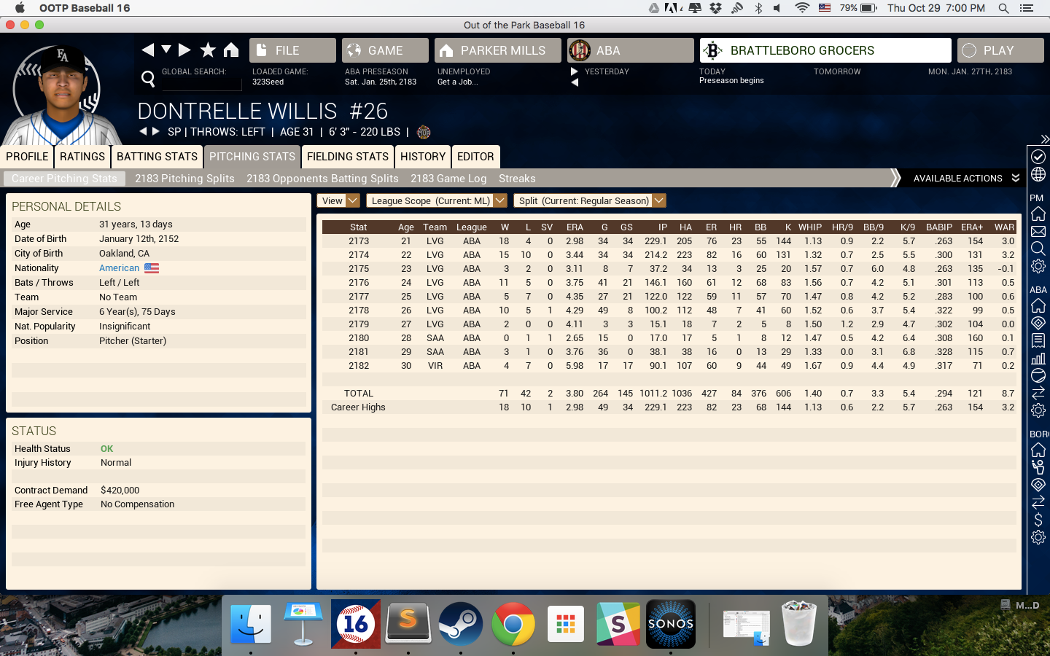1050x656 pixels.
Task: Click the American nationality link
Action: [x=119, y=268]
